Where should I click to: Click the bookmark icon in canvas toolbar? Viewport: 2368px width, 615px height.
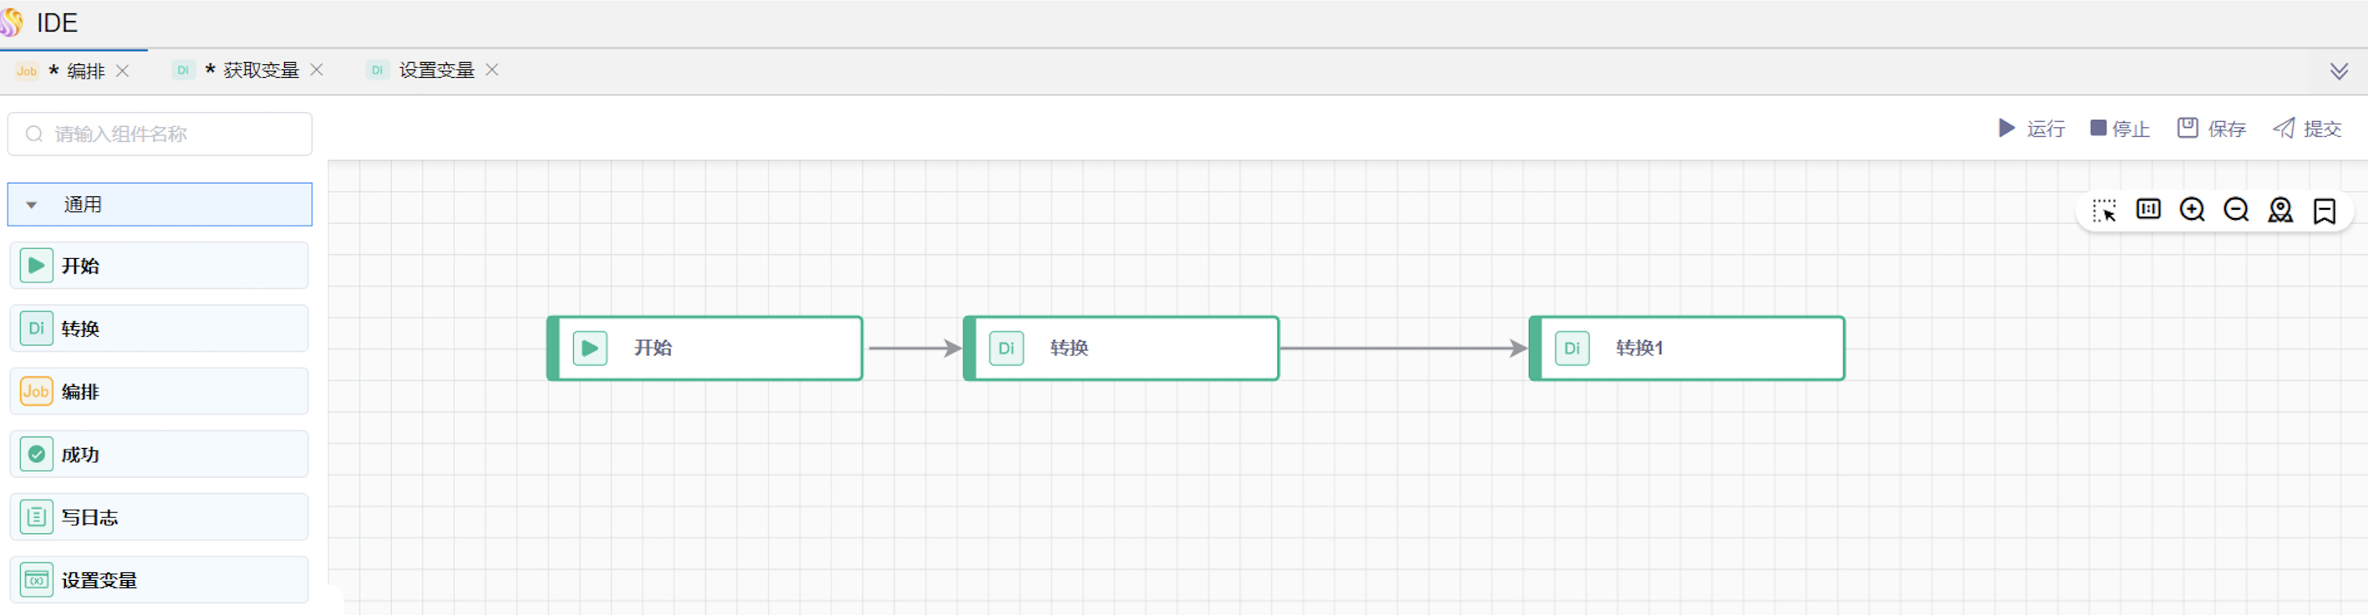click(2324, 211)
